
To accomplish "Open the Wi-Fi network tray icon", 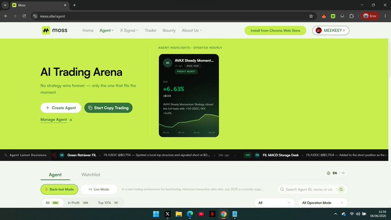I will click(x=351, y=214).
